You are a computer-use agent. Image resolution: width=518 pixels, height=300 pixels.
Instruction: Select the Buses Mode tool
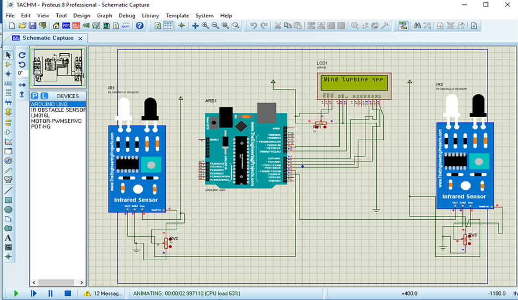tap(8, 102)
